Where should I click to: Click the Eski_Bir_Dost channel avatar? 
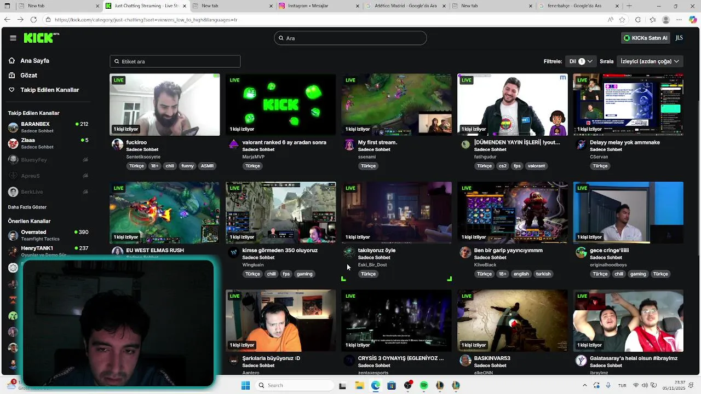point(349,252)
